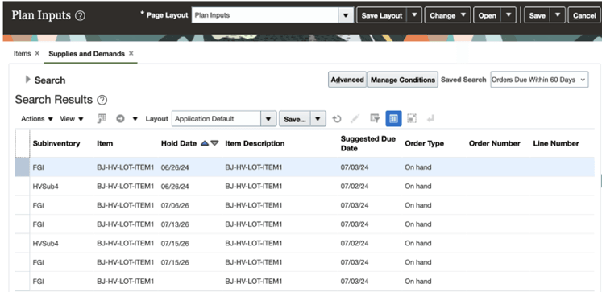Sort Hold Date descending
Viewport: 602px width, 292px height.
[214, 143]
